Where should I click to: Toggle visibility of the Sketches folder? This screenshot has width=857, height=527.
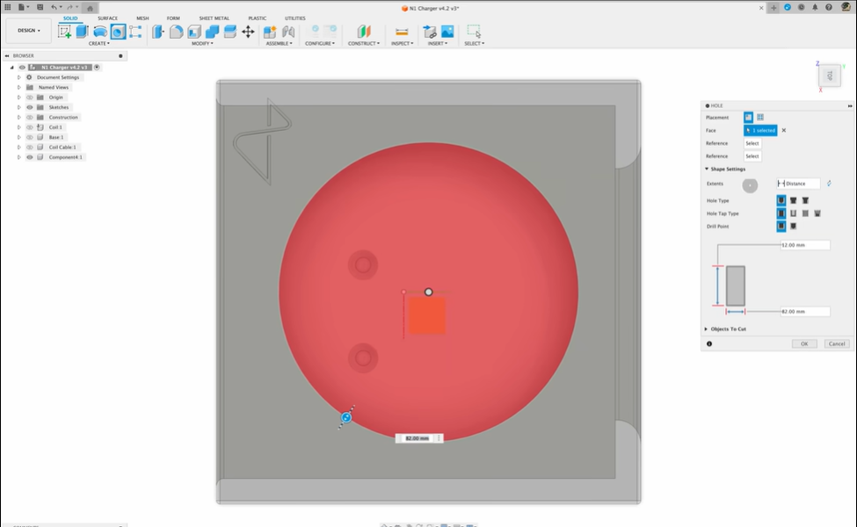tap(29, 107)
